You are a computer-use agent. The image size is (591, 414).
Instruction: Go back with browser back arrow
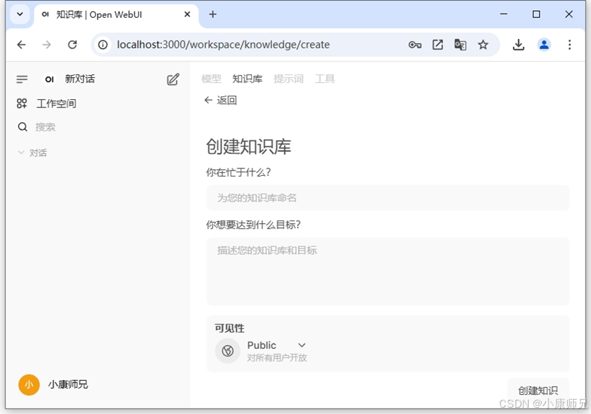[21, 44]
